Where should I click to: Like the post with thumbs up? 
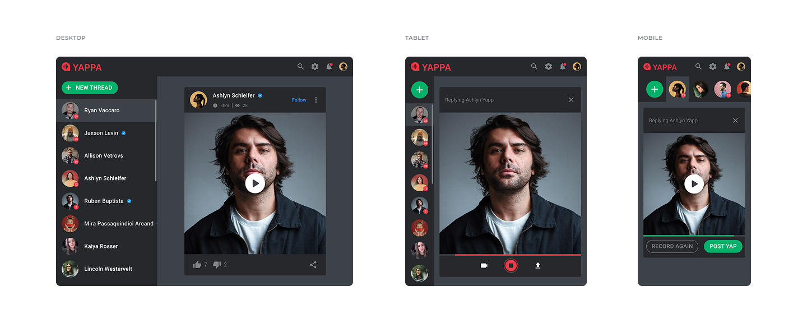tap(197, 265)
